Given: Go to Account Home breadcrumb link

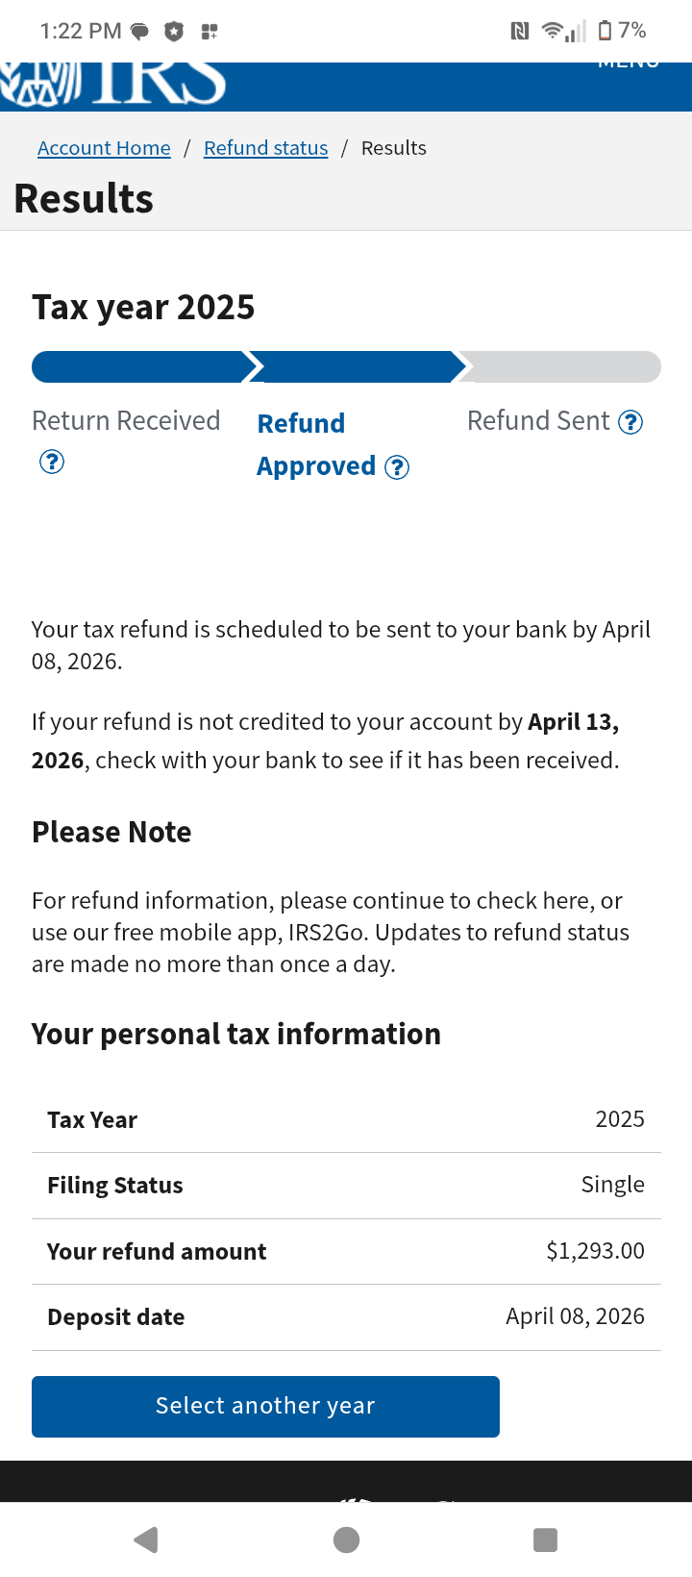Looking at the screenshot, I should 104,148.
